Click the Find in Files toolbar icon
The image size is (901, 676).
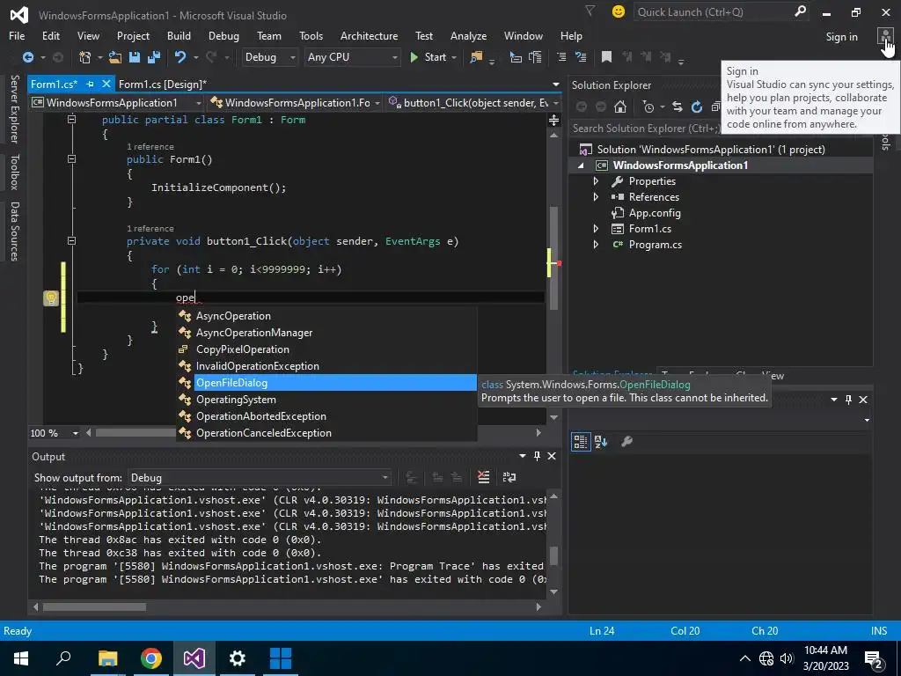pyautogui.click(x=476, y=57)
